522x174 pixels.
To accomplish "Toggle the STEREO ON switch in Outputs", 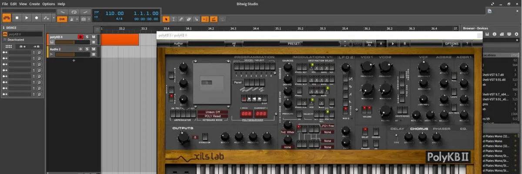I will [204, 137].
